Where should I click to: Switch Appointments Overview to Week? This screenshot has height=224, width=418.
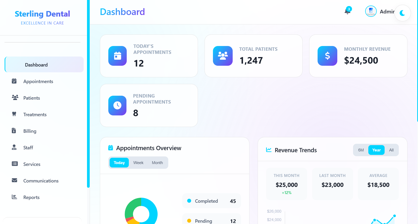coord(138,163)
